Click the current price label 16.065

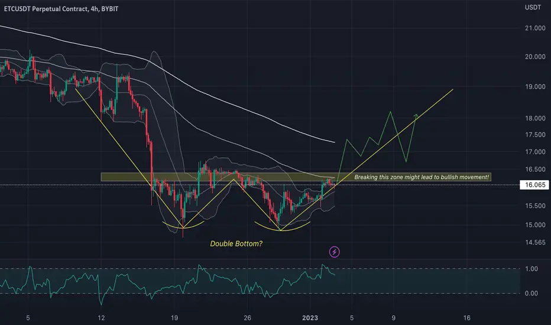[535, 185]
